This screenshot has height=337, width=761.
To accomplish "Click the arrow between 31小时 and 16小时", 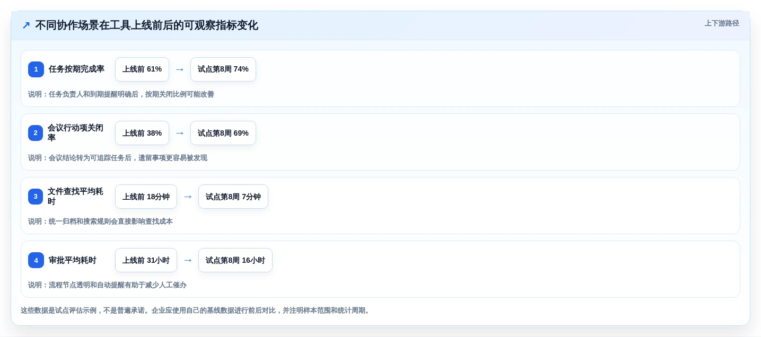I will [188, 260].
